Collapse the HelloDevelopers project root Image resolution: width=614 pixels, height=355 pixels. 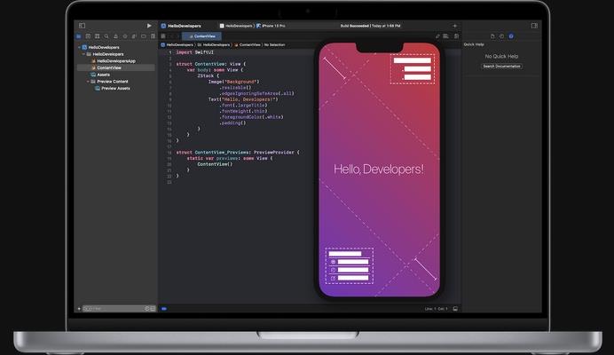80,47
